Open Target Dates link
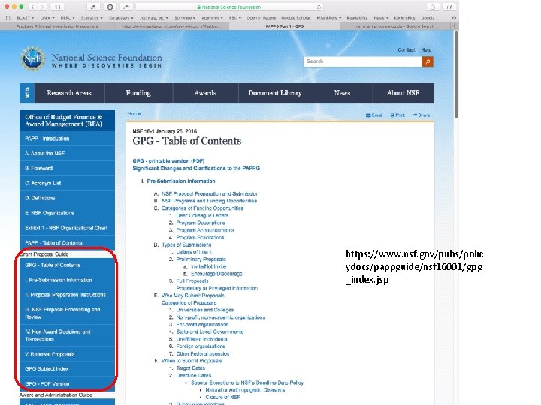The width and height of the screenshot is (541, 405). point(190,367)
